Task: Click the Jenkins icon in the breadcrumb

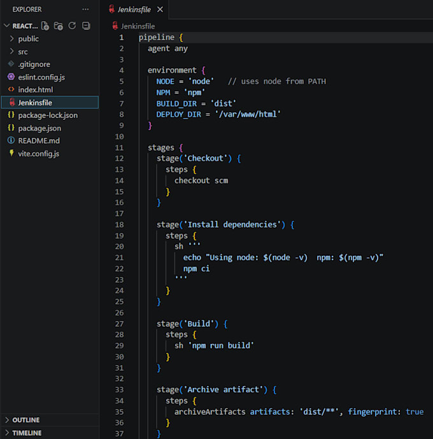Action: click(x=115, y=26)
